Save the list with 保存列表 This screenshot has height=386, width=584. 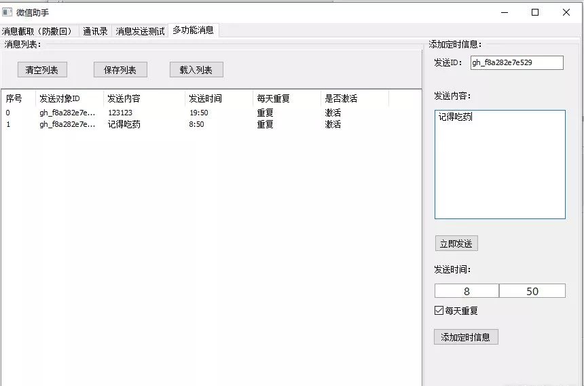tap(120, 70)
